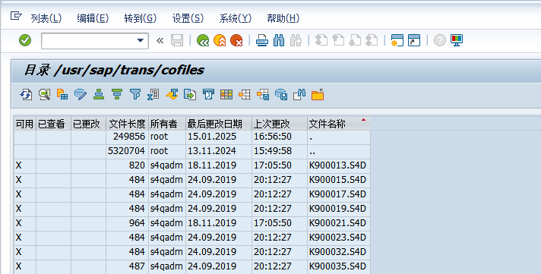This screenshot has width=541, height=274.
Task: Click the orange document-with-table icon
Action: click(62, 94)
